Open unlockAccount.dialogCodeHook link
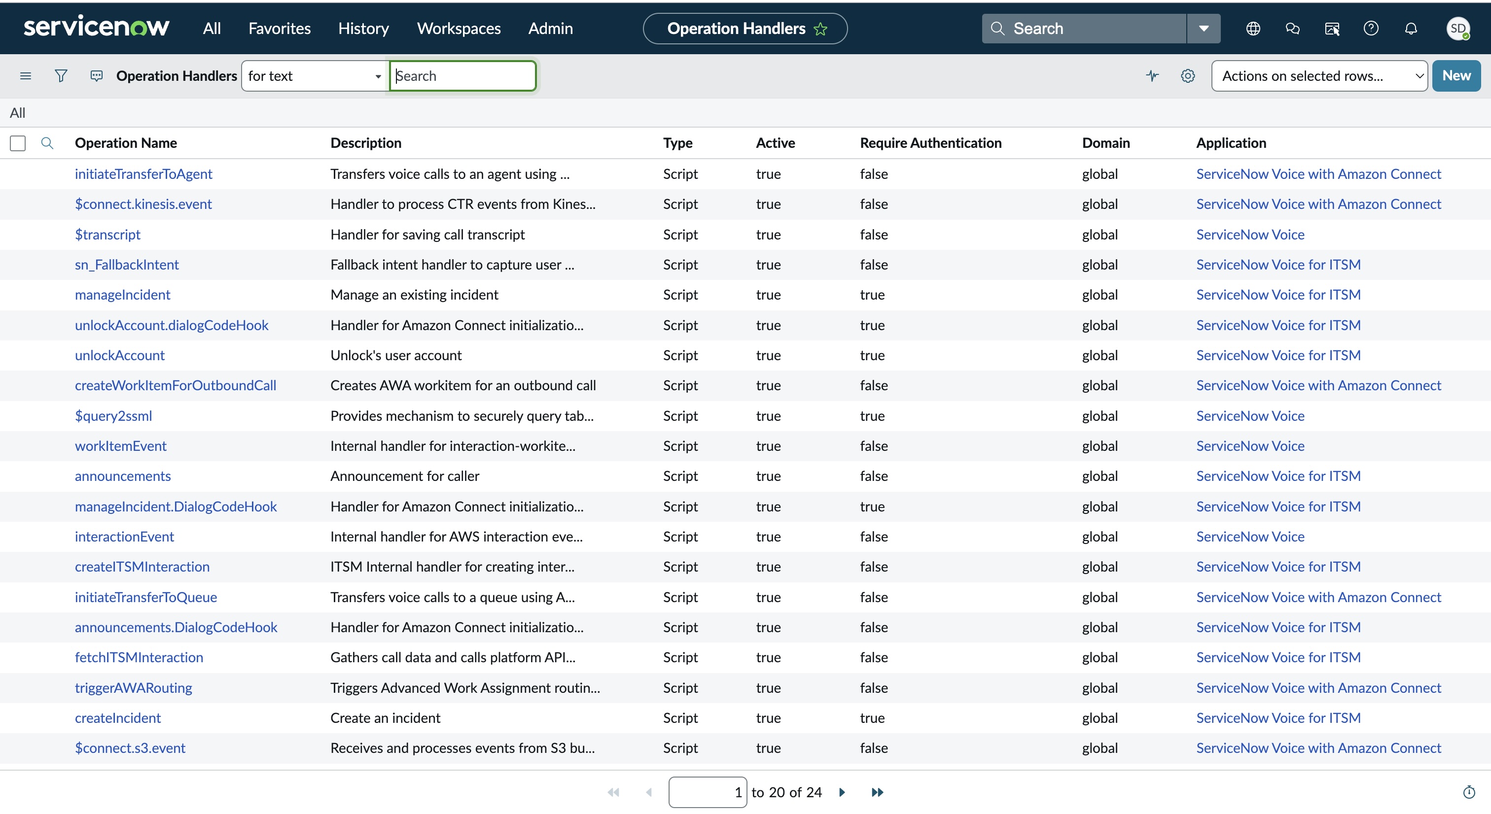 point(172,325)
